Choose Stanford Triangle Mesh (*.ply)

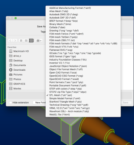(83, 102)
